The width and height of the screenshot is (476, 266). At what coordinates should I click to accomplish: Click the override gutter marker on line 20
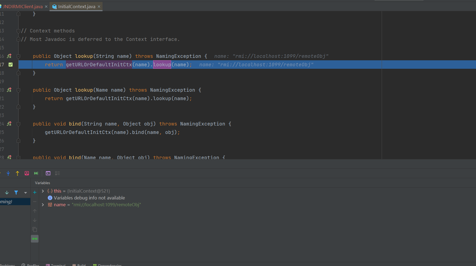click(9, 90)
